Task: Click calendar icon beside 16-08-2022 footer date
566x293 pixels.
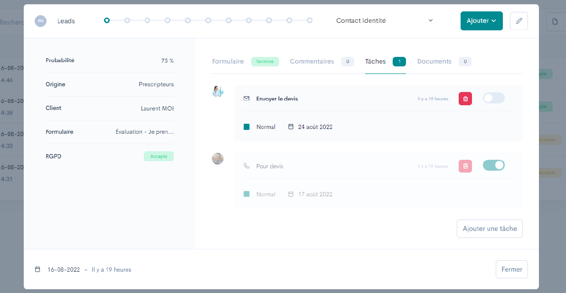Action: click(x=38, y=269)
